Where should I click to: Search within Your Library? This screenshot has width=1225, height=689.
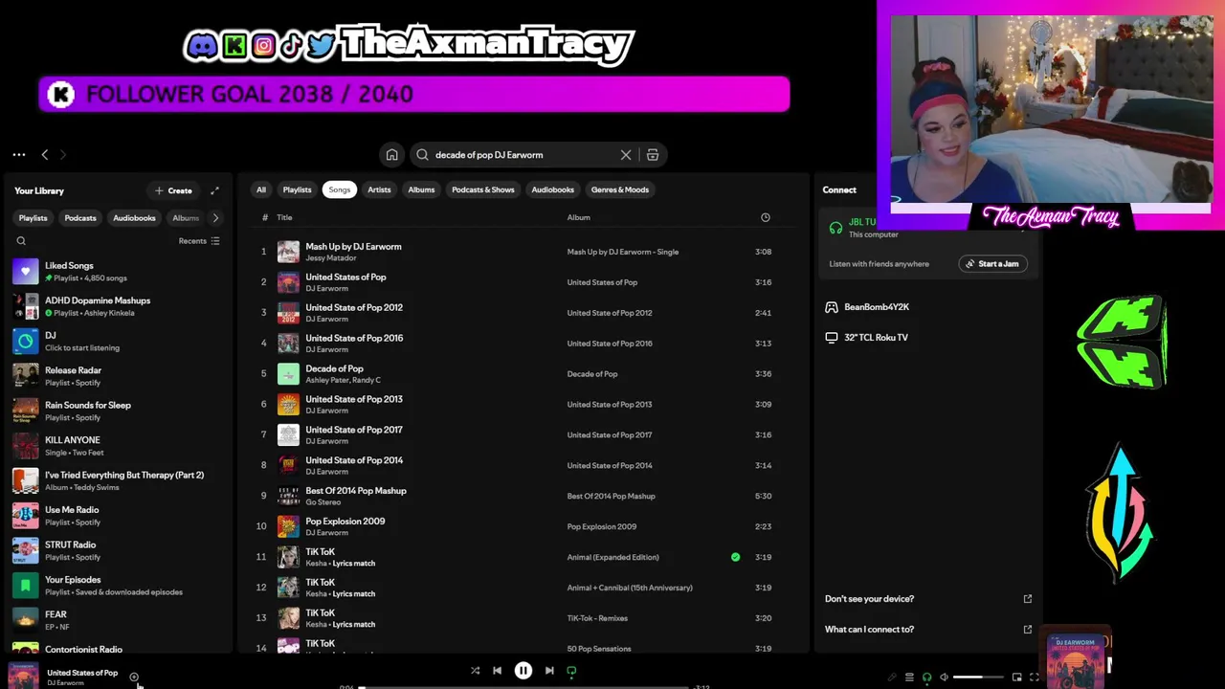(21, 241)
